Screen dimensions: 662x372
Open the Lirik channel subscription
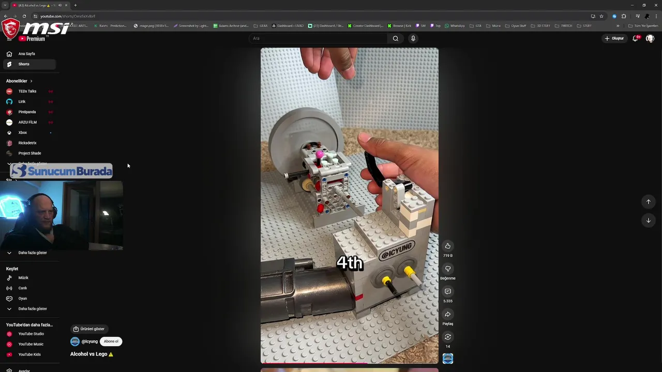28,102
